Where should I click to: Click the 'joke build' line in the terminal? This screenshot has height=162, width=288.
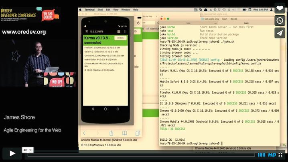(167, 35)
